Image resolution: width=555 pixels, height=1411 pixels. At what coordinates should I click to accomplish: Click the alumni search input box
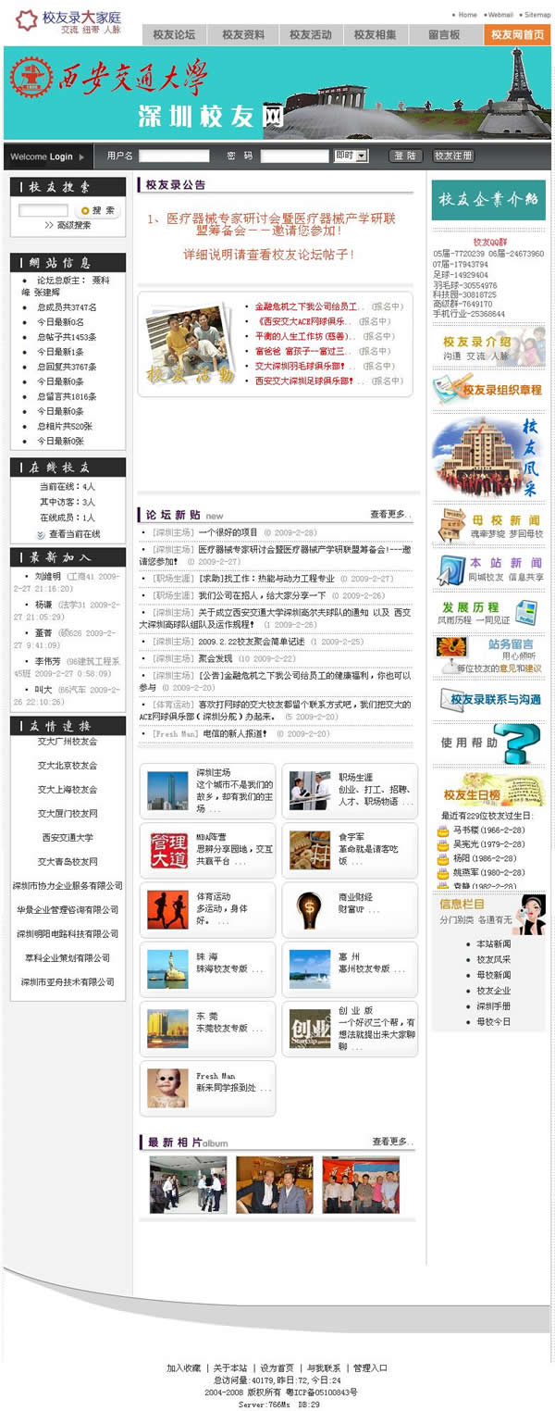click(43, 211)
